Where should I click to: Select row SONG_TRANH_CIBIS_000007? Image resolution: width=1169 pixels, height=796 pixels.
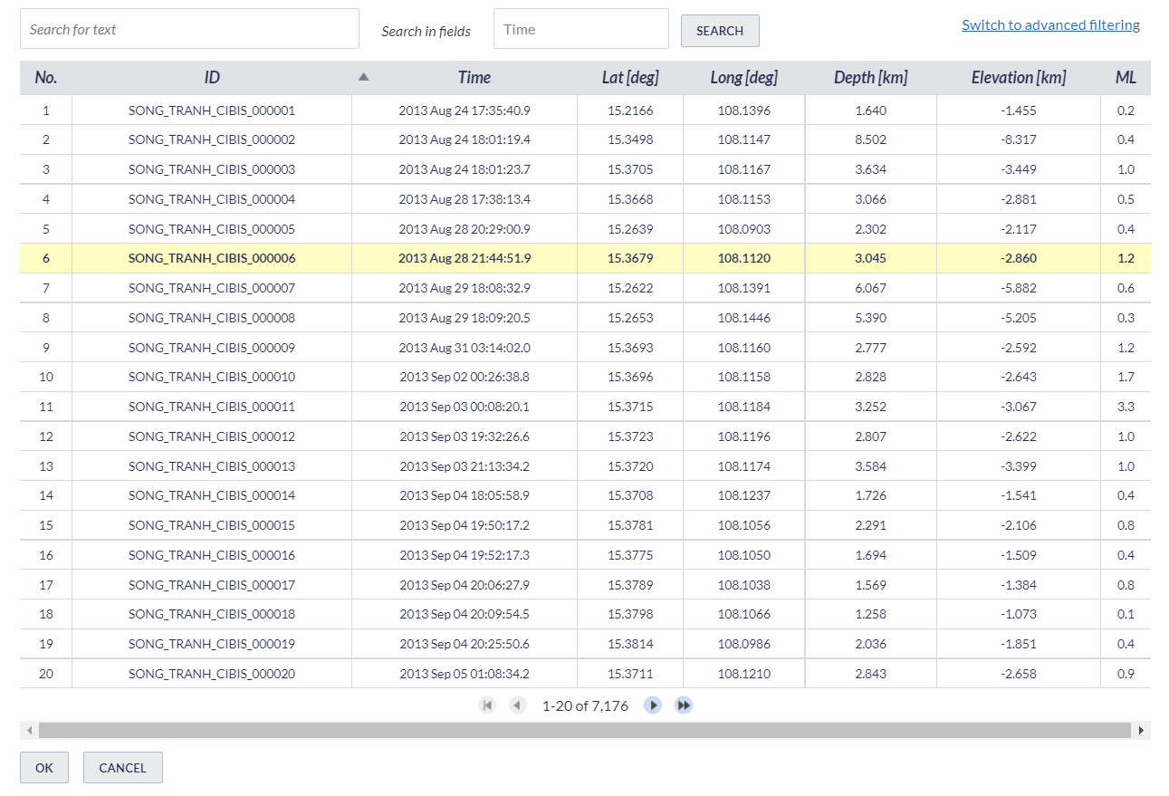point(585,288)
